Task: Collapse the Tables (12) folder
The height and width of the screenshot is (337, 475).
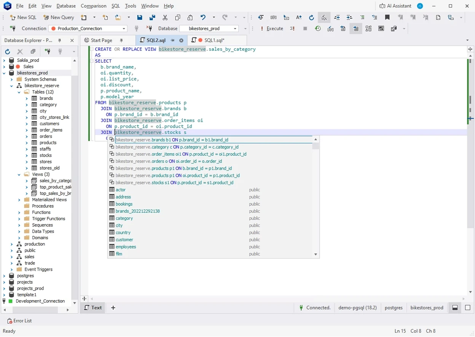Action: coord(19,92)
